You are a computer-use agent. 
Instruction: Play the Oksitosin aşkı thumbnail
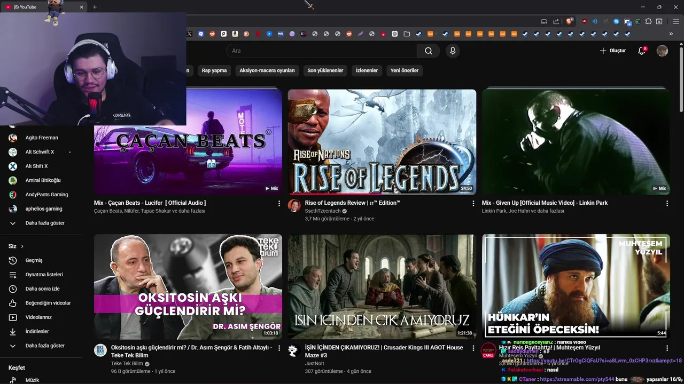coord(188,286)
